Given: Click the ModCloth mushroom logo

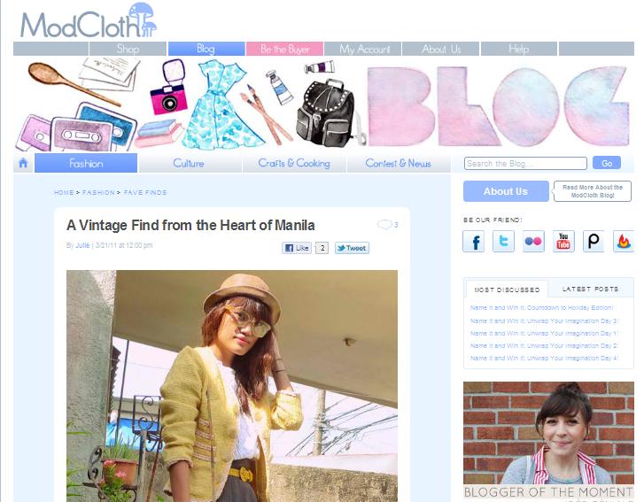Looking at the screenshot, I should tap(89, 20).
